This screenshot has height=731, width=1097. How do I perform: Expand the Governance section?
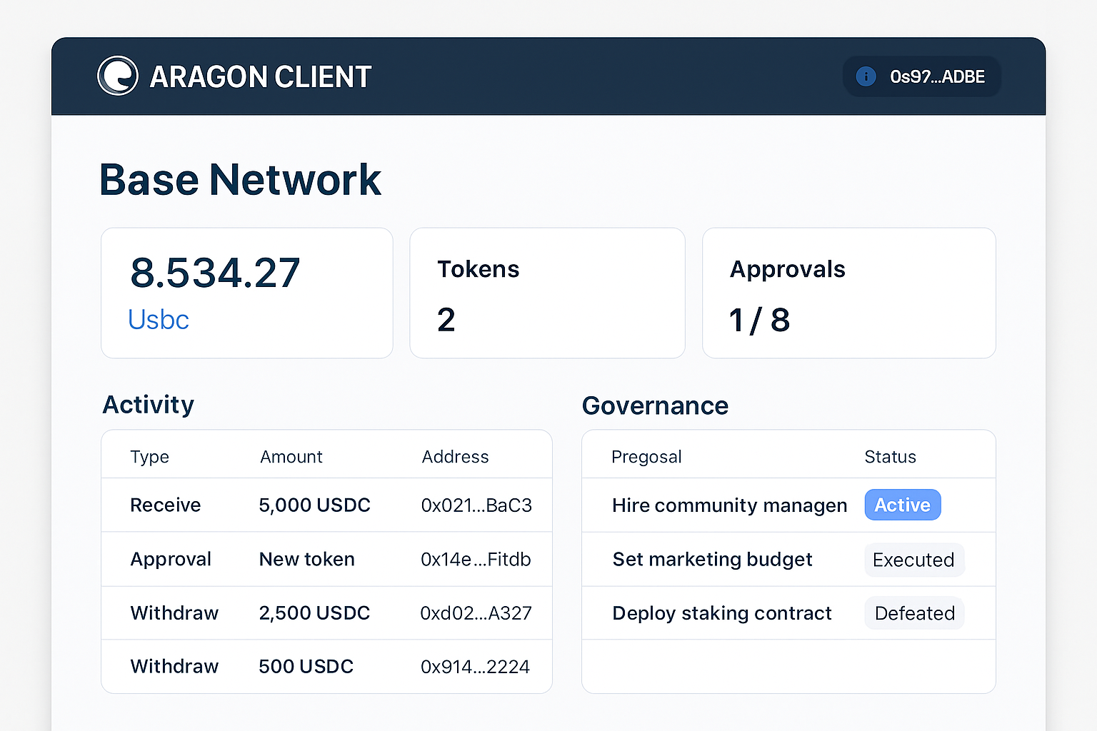pyautogui.click(x=655, y=405)
